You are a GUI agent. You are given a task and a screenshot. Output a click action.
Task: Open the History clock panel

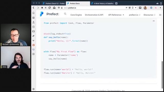click(x=34, y=27)
